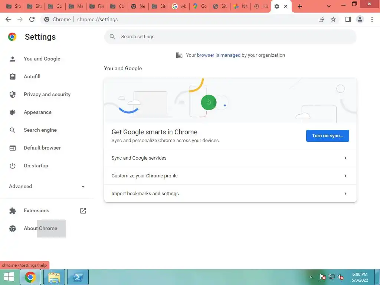
Task: Click the Chrome icon beside About Chrome
Action: click(x=13, y=228)
